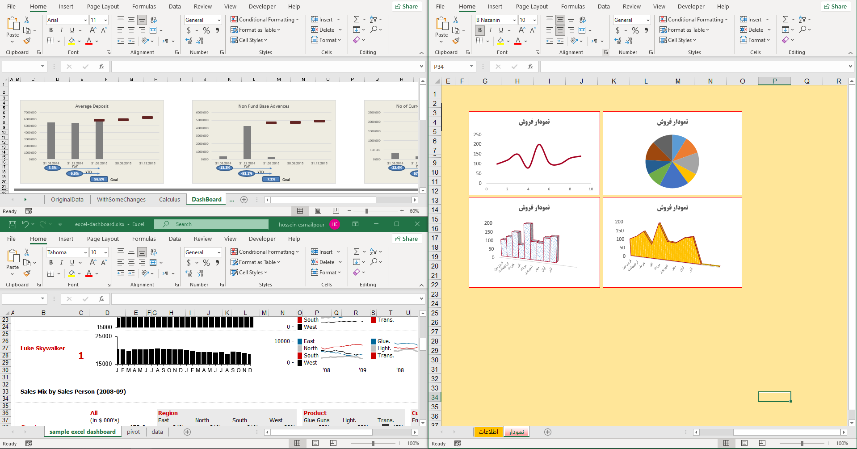This screenshot has height=449, width=857.
Task: Toggle Bold in the B Nazanin font ribbon
Action: pyautogui.click(x=480, y=30)
